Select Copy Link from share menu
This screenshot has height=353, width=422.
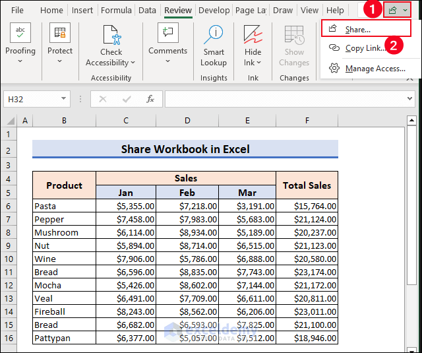click(365, 48)
